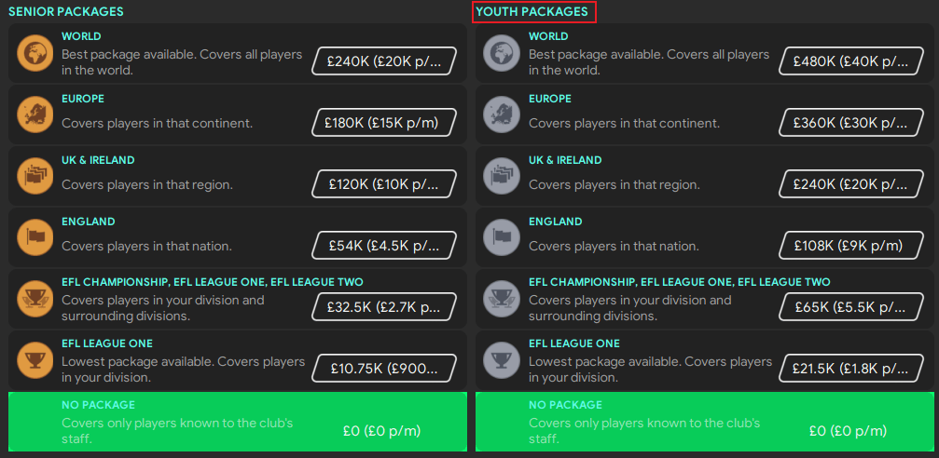The height and width of the screenshot is (458, 939).
Task: Pick Youth EFL League One £21.5K package
Action: [x=851, y=369]
